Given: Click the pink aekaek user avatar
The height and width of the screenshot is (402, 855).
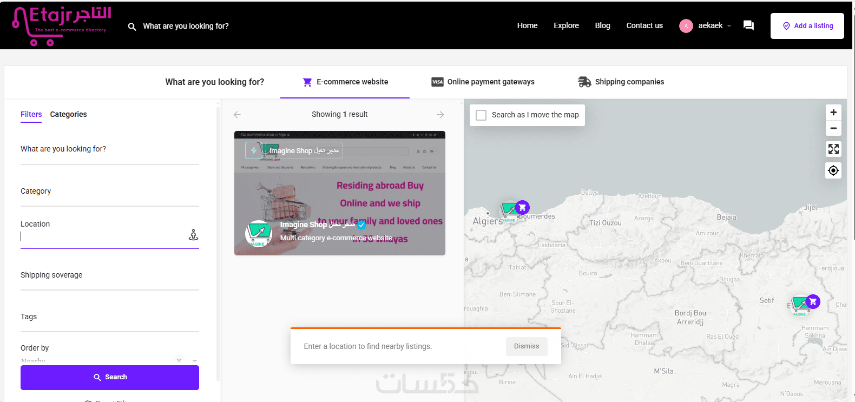Looking at the screenshot, I should click(x=686, y=26).
